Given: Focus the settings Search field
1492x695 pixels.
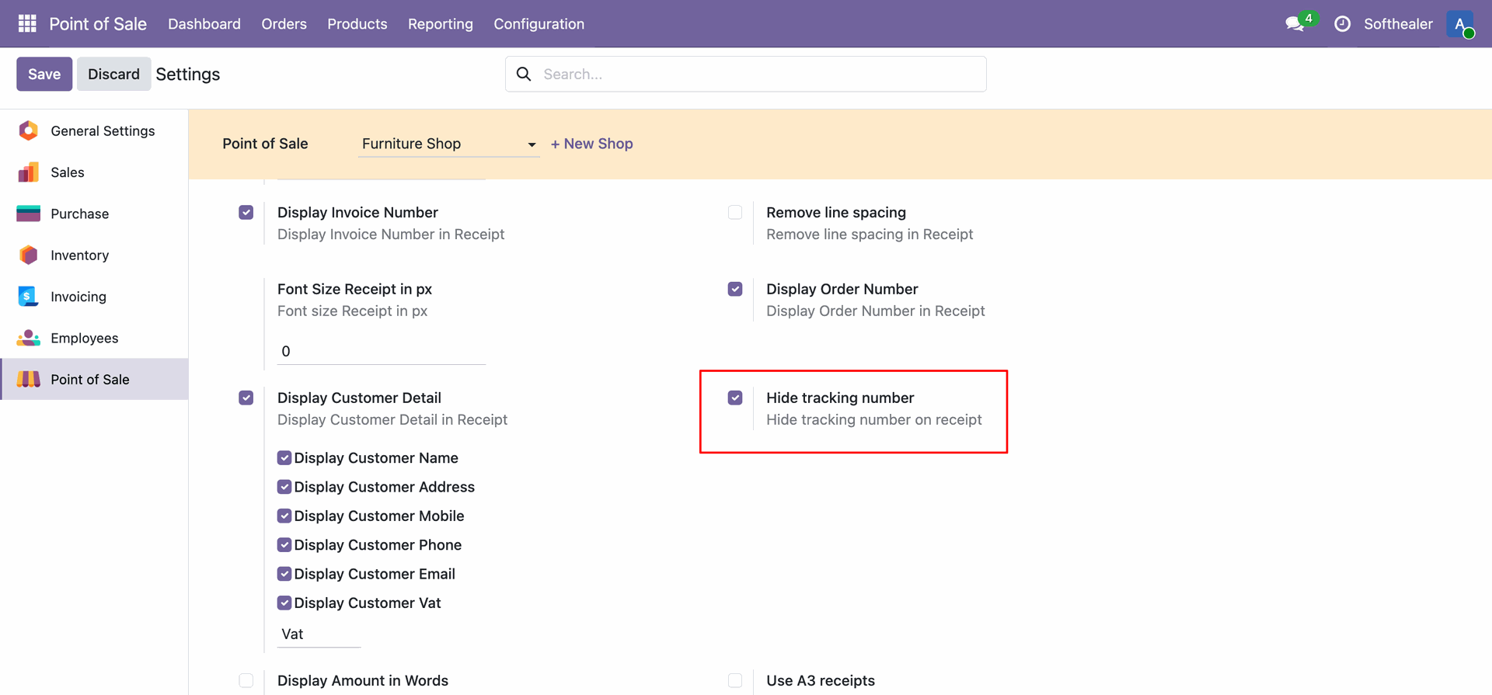Looking at the screenshot, I should pos(746,74).
